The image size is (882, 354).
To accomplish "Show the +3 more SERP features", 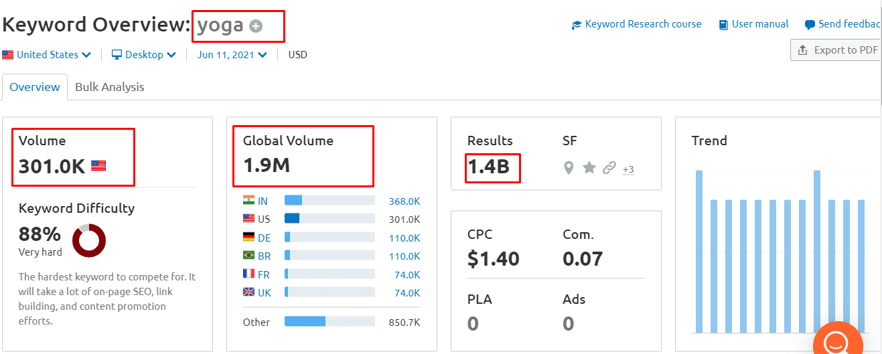I will coord(628,169).
